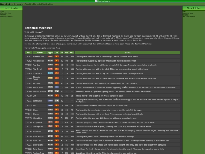The image size is (205, 154).
Task: Click the Flying type icon for Whirlwind
Action: coord(50,100)
